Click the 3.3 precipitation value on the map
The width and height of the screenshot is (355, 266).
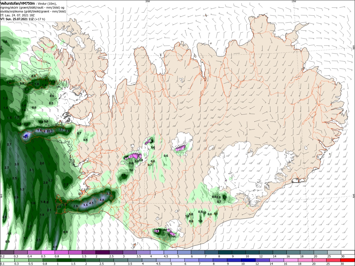coord(22,189)
